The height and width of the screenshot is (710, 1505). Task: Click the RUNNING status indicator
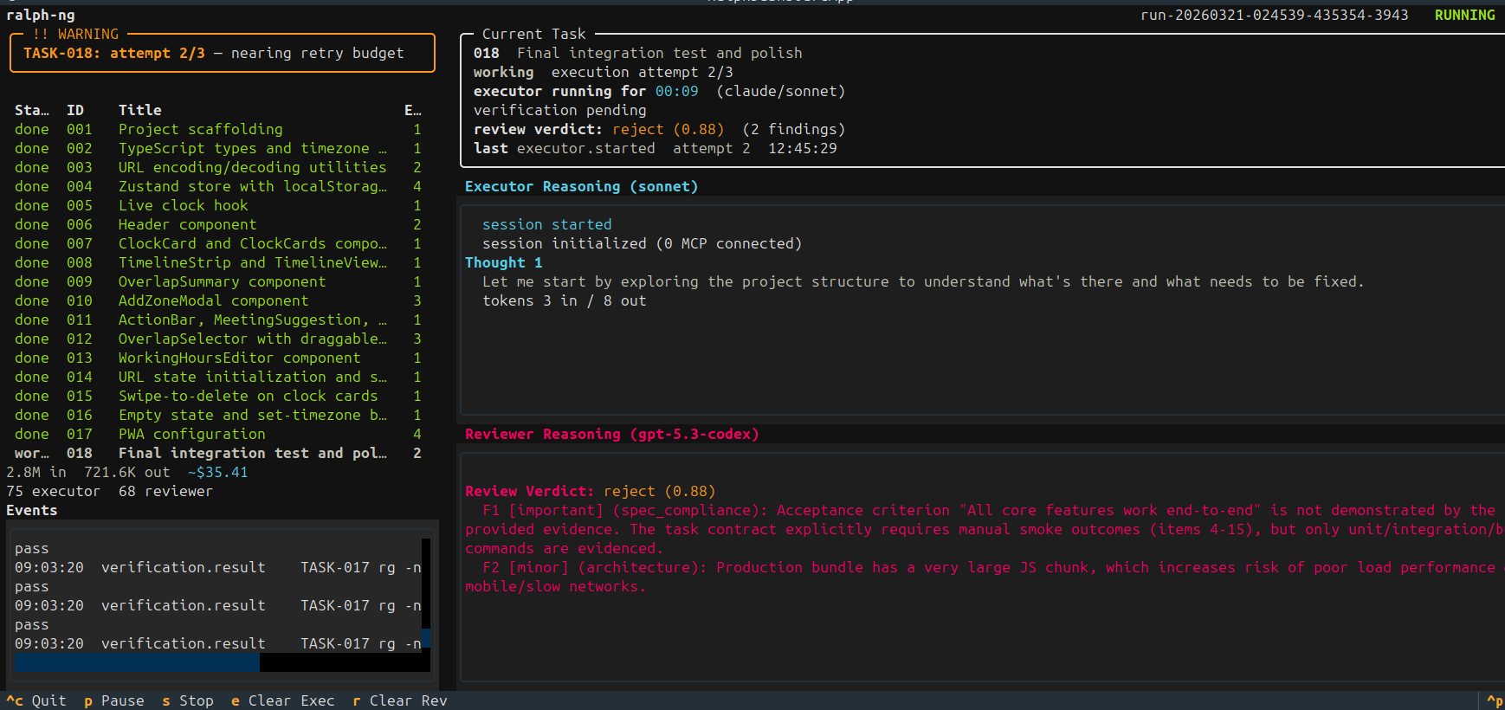coord(1464,15)
